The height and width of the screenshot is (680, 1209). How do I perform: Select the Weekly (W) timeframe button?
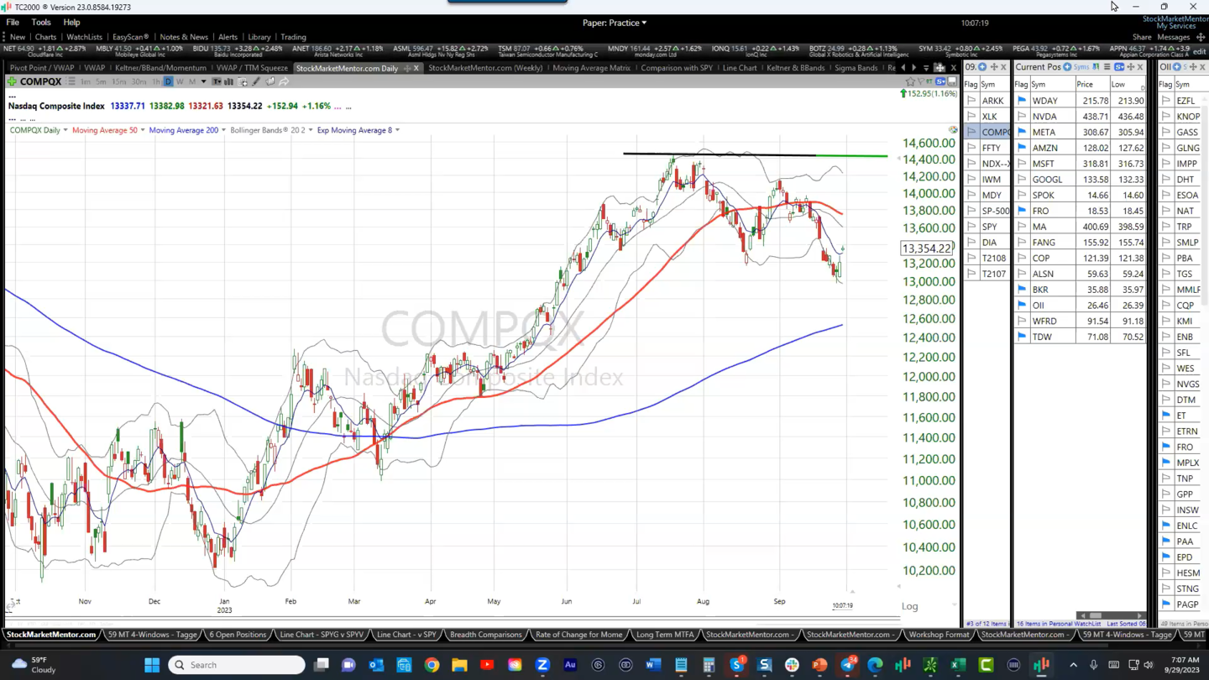click(x=180, y=81)
